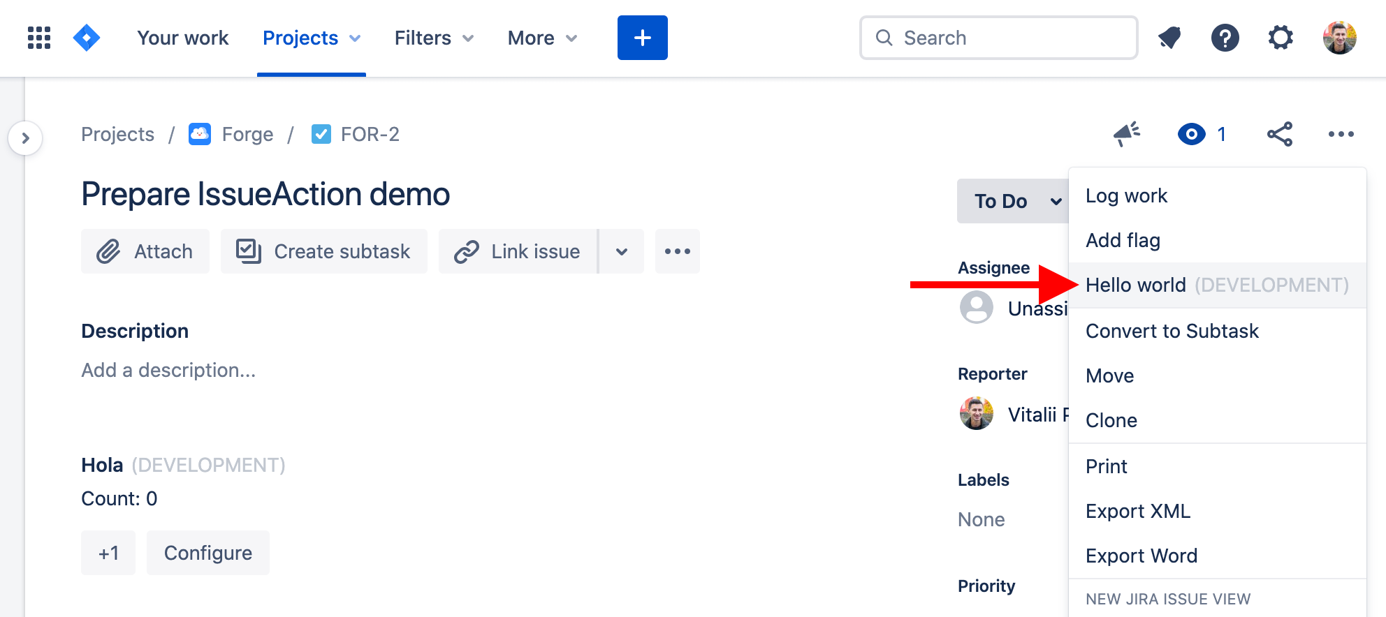1386x617 pixels.
Task: Select Hello world from the menu
Action: pos(1136,285)
